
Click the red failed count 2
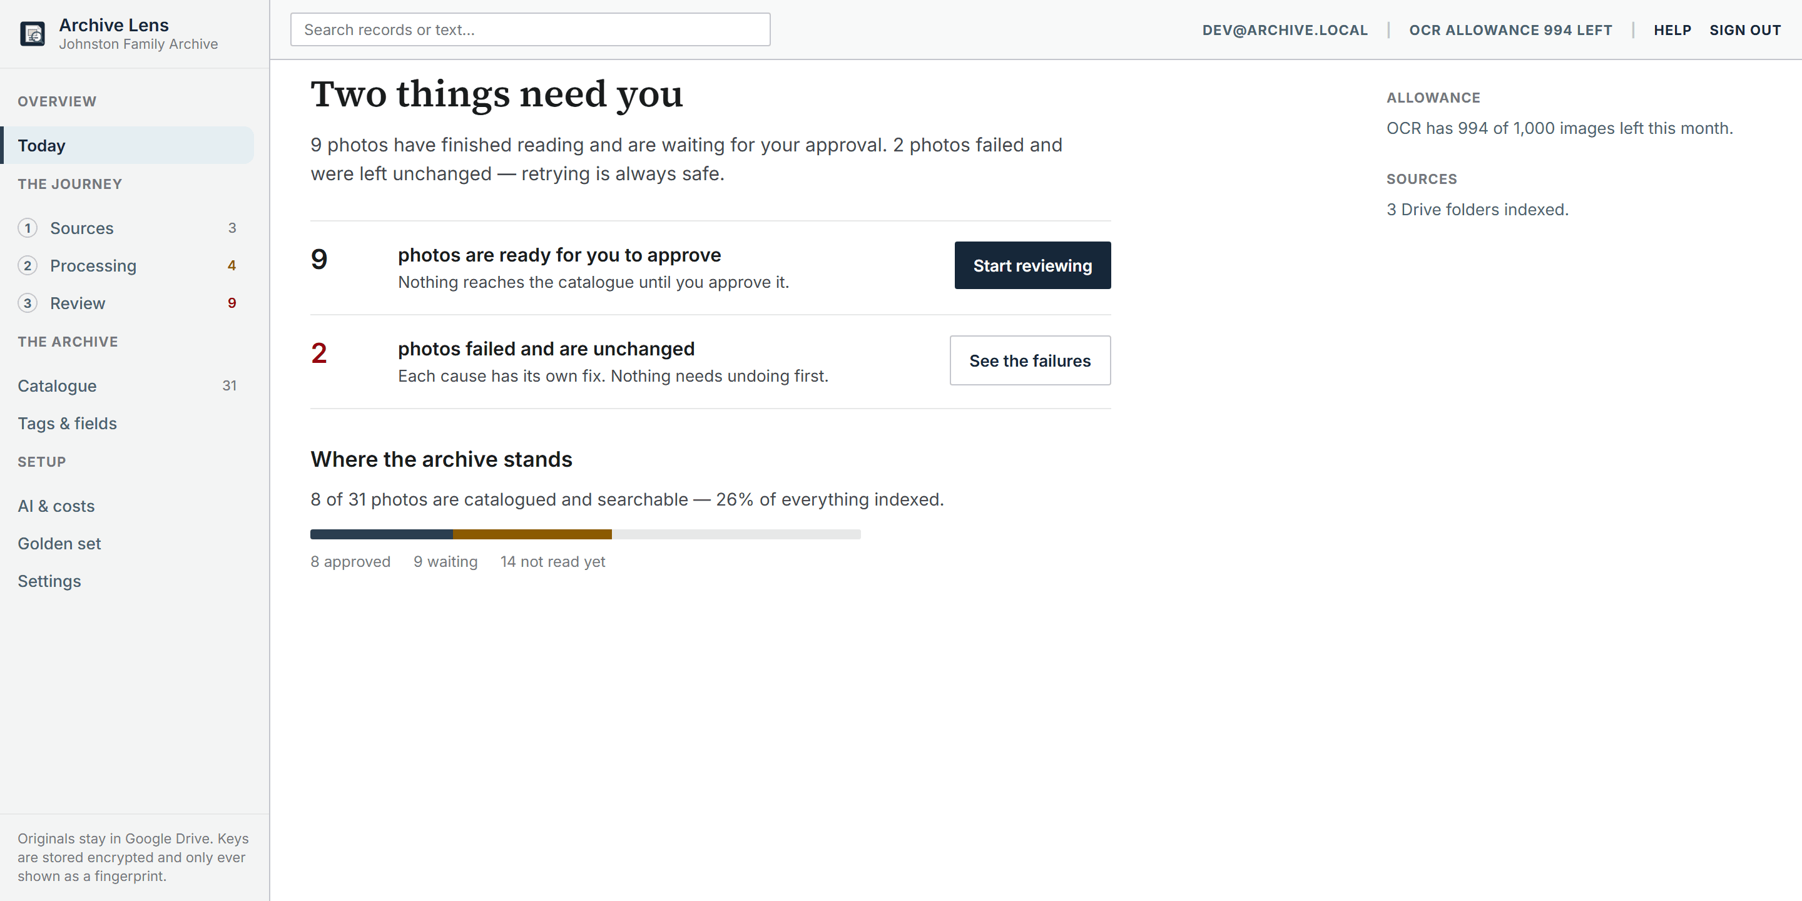(x=319, y=354)
